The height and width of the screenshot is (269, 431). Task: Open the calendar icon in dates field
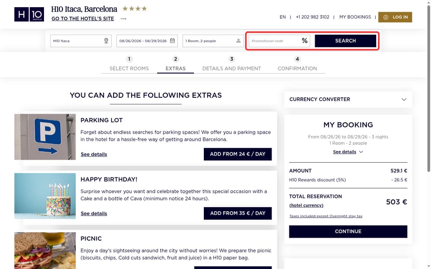click(x=172, y=41)
